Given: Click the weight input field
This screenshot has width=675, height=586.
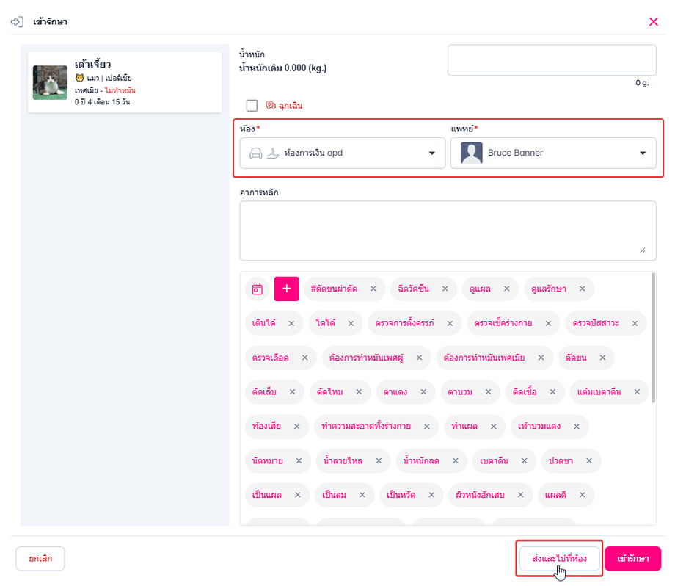Looking at the screenshot, I should [552, 60].
